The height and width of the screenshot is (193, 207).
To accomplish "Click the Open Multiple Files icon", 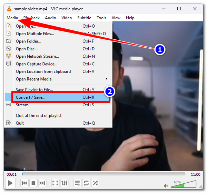I will point(9,33).
